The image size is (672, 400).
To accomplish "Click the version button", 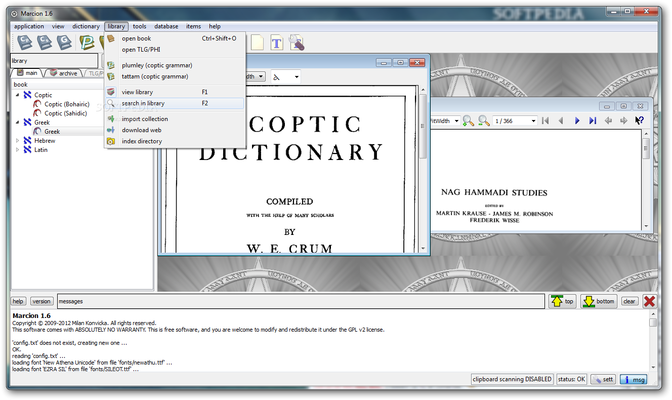I will 41,301.
